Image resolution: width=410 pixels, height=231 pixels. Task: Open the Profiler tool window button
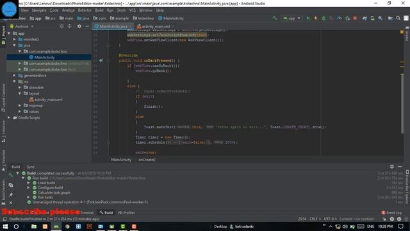[127, 212]
